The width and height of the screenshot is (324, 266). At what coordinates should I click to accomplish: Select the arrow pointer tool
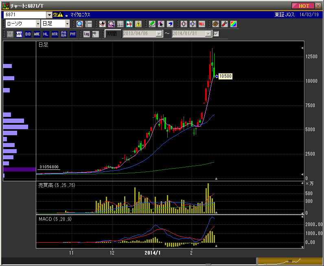[x=161, y=24]
